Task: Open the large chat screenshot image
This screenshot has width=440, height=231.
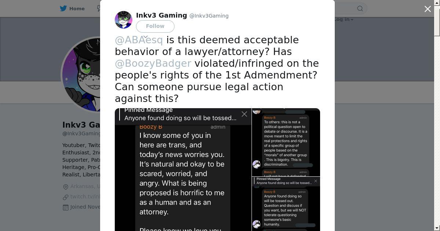Action: 183,170
